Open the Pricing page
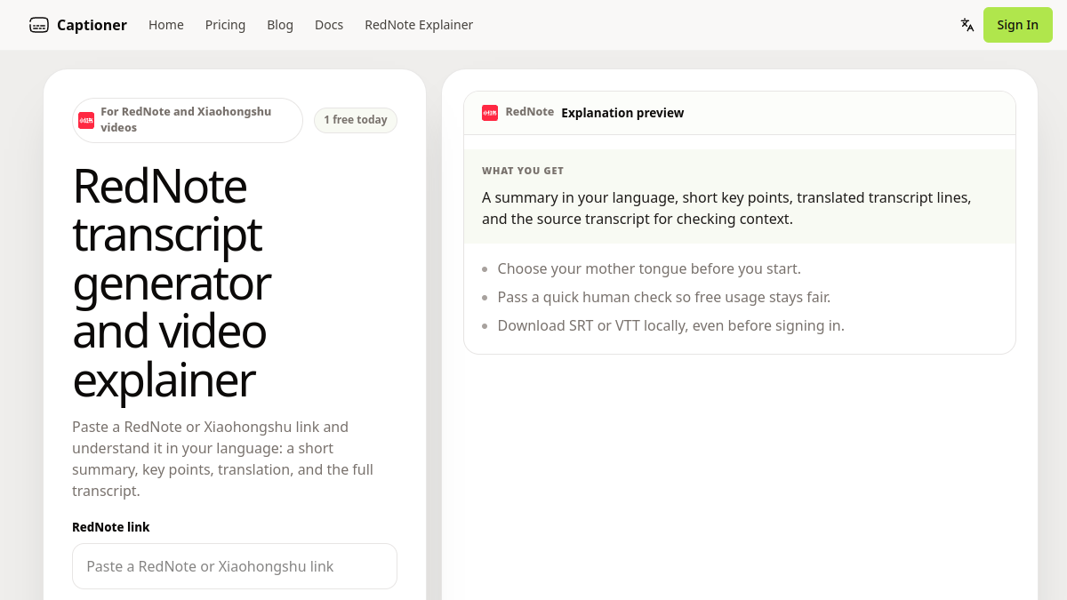 click(x=225, y=25)
